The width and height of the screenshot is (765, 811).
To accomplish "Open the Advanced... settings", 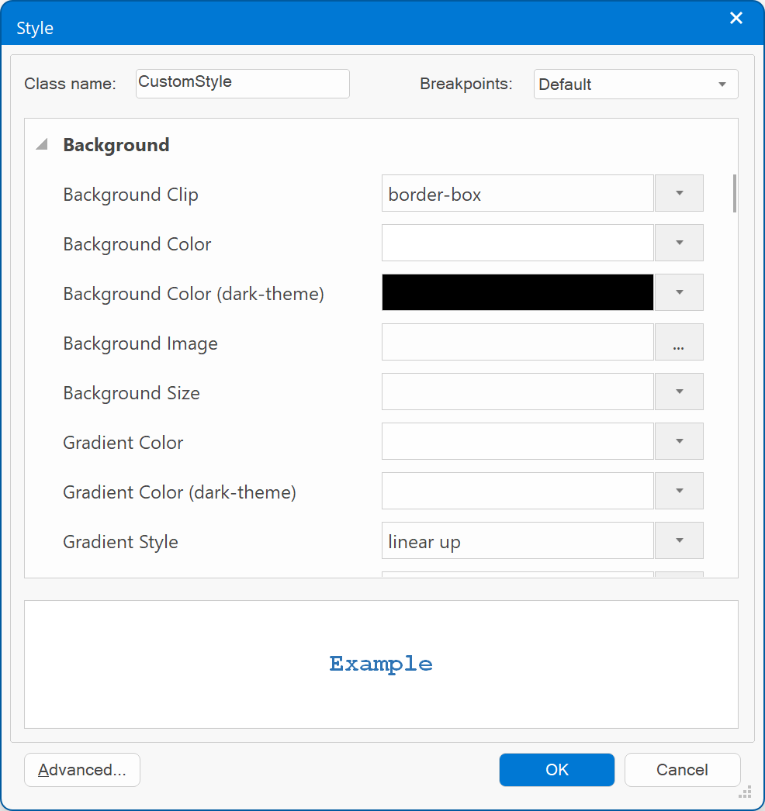I will coord(82,770).
